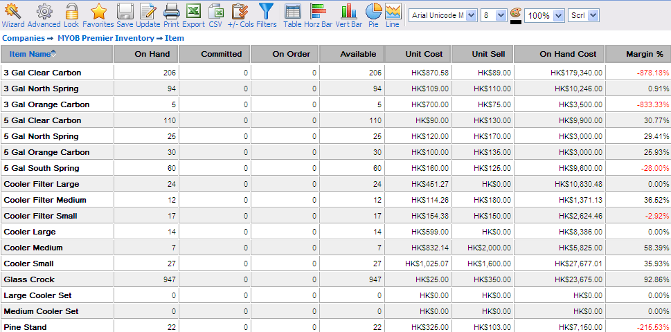Click the Margin % column header

click(638, 54)
